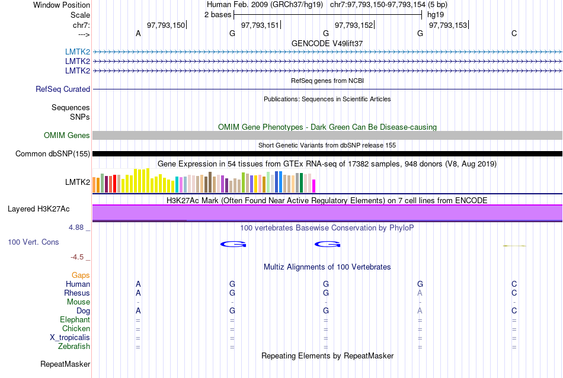Click '100 vertebrates Basewise Conservation by PhyloP' title
563x378 pixels.
(327, 228)
